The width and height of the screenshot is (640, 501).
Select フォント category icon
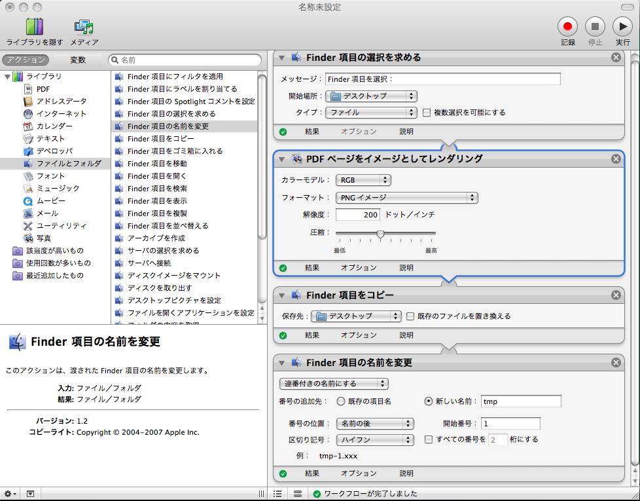click(28, 176)
